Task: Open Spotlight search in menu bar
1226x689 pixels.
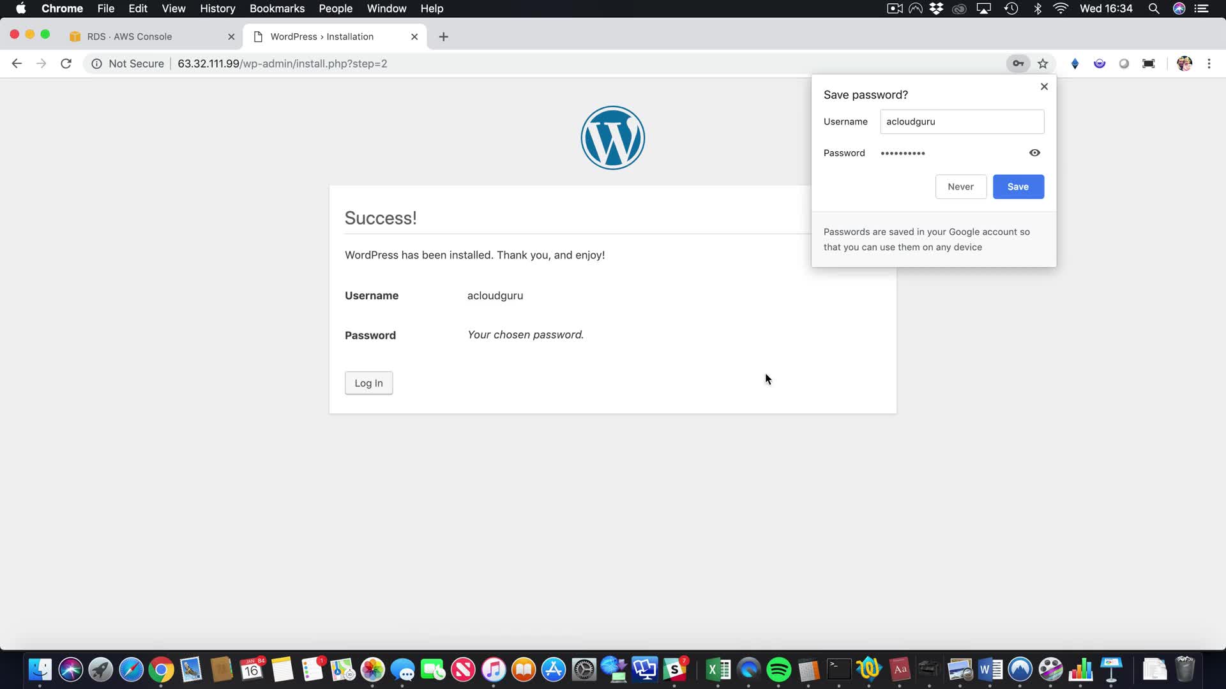Action: (x=1153, y=9)
